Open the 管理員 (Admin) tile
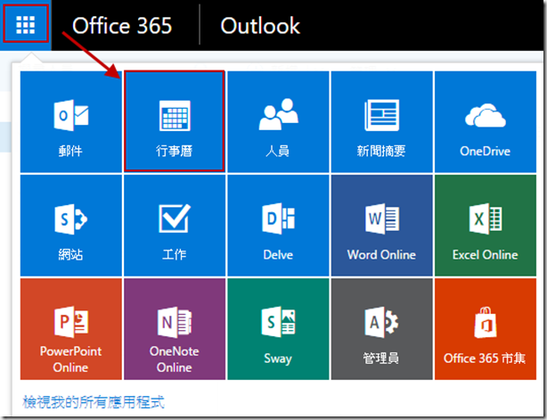Viewport: 547px width, 420px height. point(381,330)
